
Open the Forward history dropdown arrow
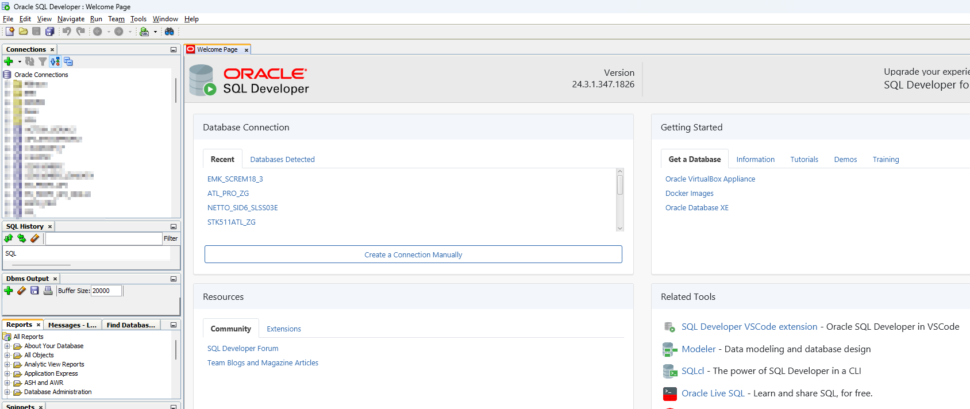point(130,32)
